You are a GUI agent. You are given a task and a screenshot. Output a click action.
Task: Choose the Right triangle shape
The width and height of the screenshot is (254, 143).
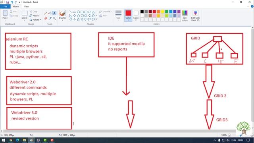tap(71, 16)
